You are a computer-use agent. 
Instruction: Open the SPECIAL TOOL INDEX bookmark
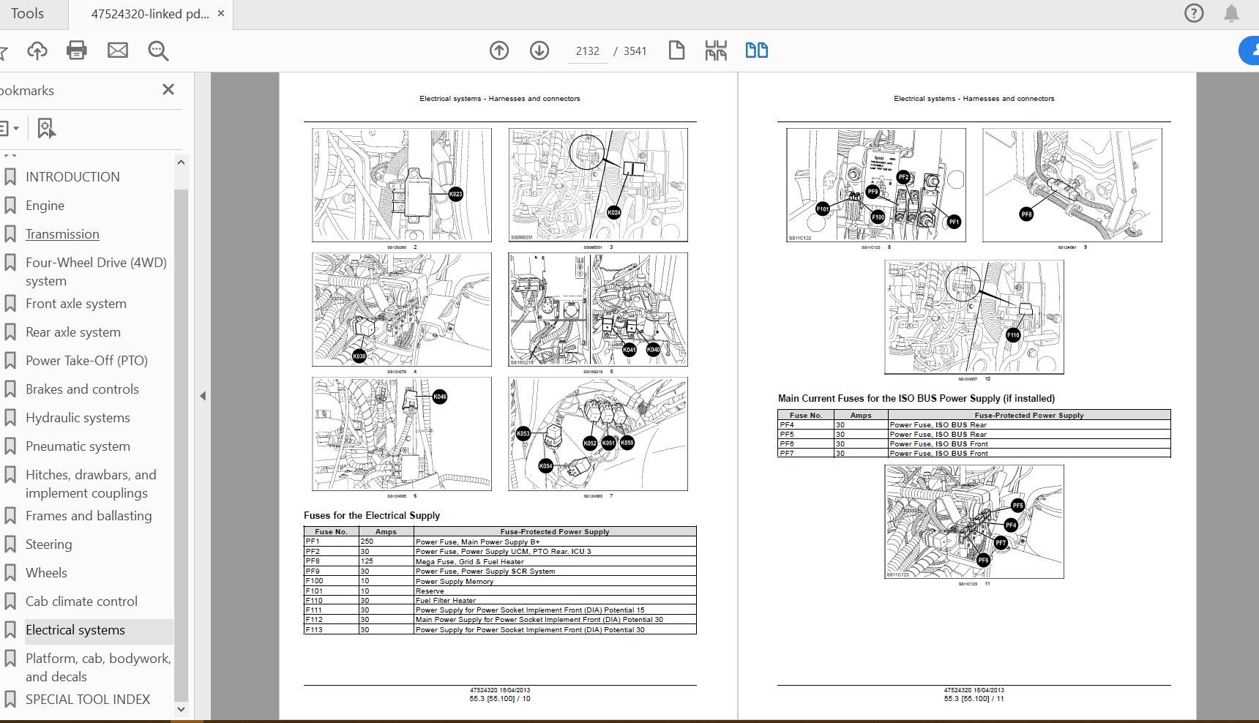pyautogui.click(x=88, y=700)
